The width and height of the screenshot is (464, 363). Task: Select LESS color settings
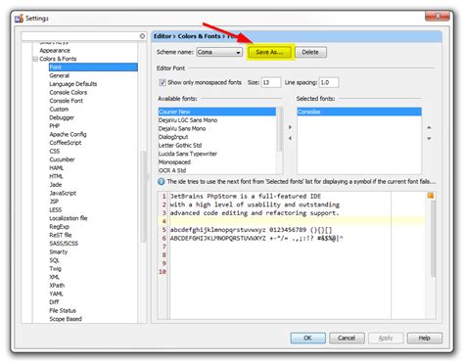point(56,210)
